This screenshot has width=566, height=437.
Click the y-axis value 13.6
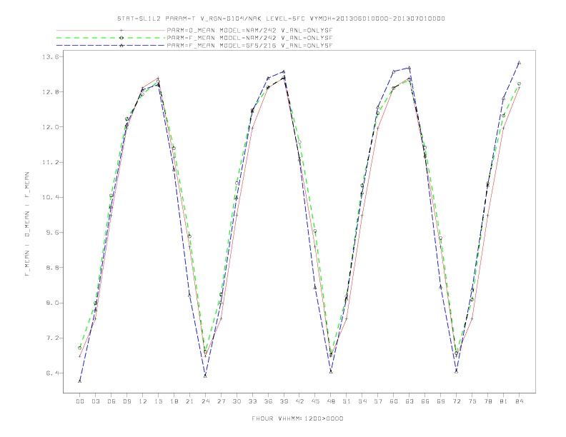50,57
